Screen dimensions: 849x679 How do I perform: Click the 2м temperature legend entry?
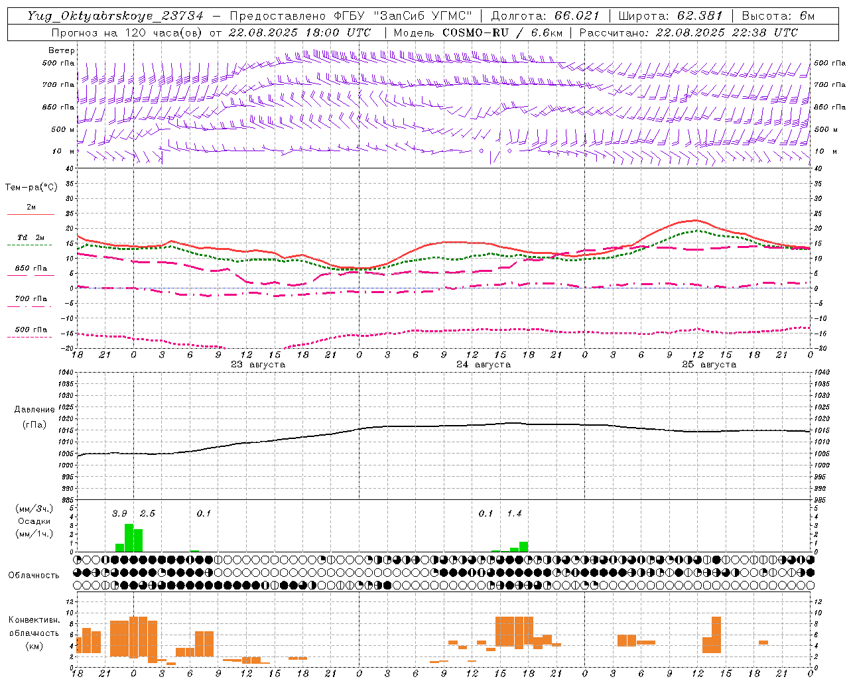[31, 208]
